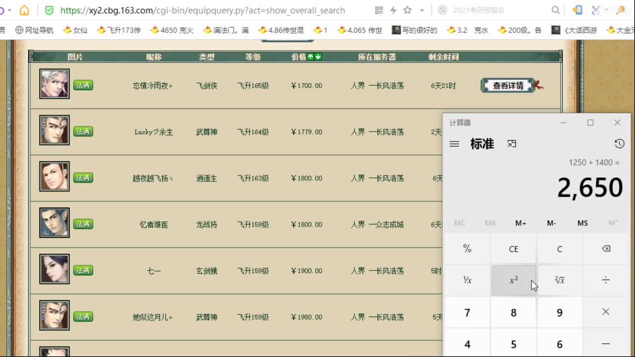Sort price ascending with the green up arrow

point(311,57)
